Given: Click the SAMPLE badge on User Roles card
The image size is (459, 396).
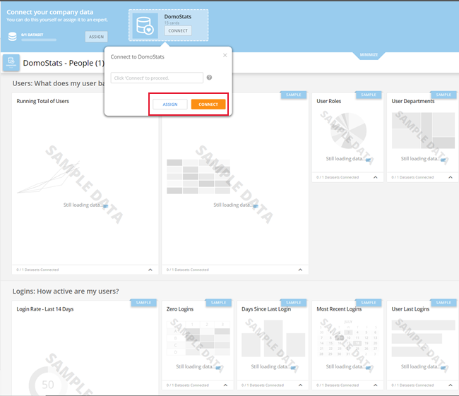Looking at the screenshot, I should [368, 95].
